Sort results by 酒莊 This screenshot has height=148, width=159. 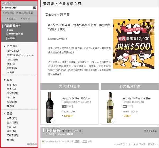77,141
